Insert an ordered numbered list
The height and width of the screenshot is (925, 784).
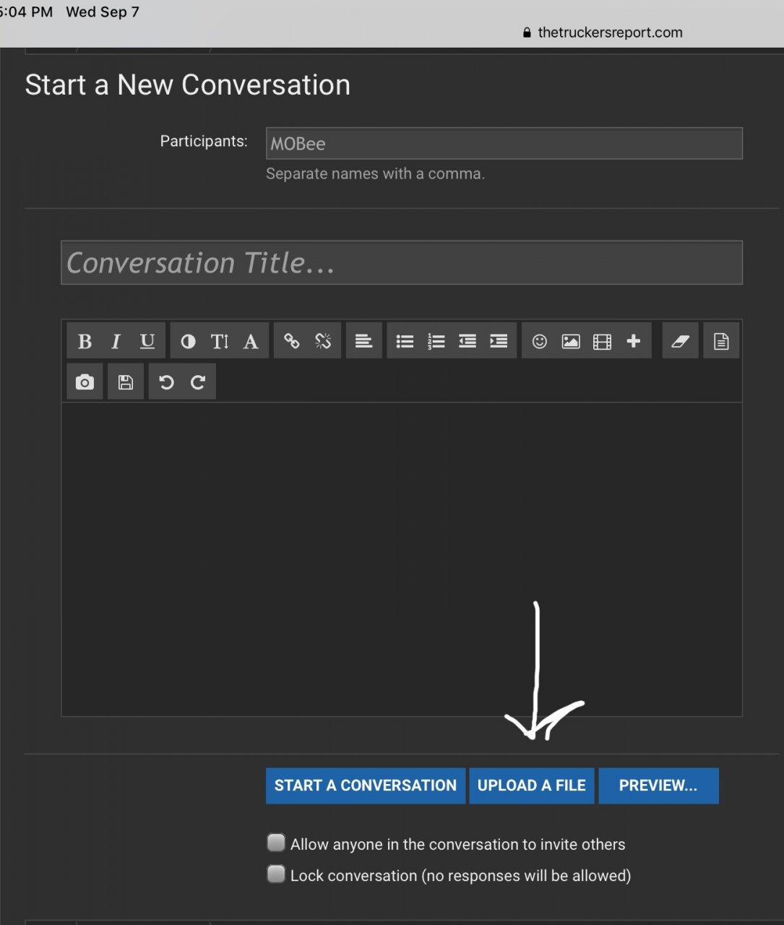point(436,341)
